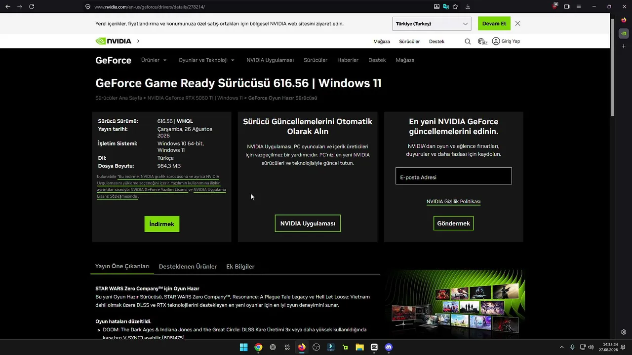Click the NVIDIA logo in the header
The width and height of the screenshot is (632, 355).
pyautogui.click(x=114, y=41)
